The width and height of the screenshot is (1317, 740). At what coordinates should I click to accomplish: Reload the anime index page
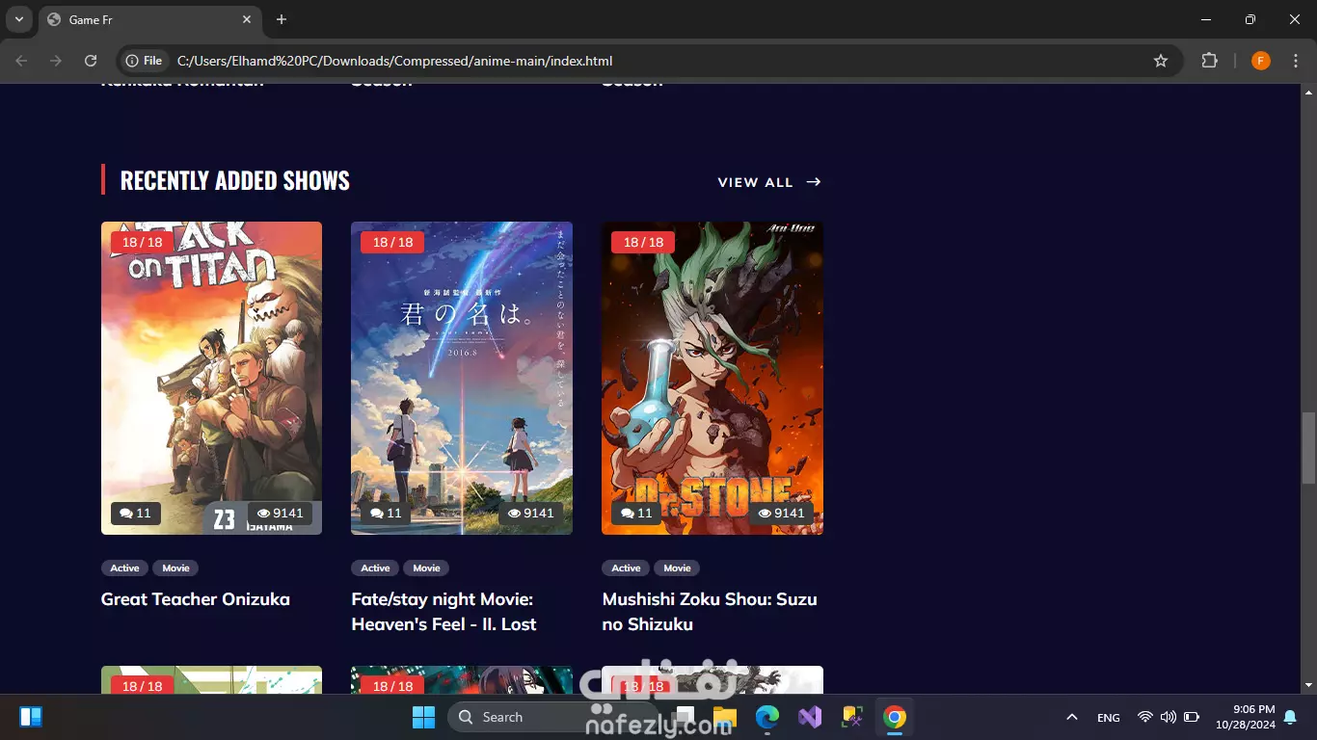click(x=91, y=61)
